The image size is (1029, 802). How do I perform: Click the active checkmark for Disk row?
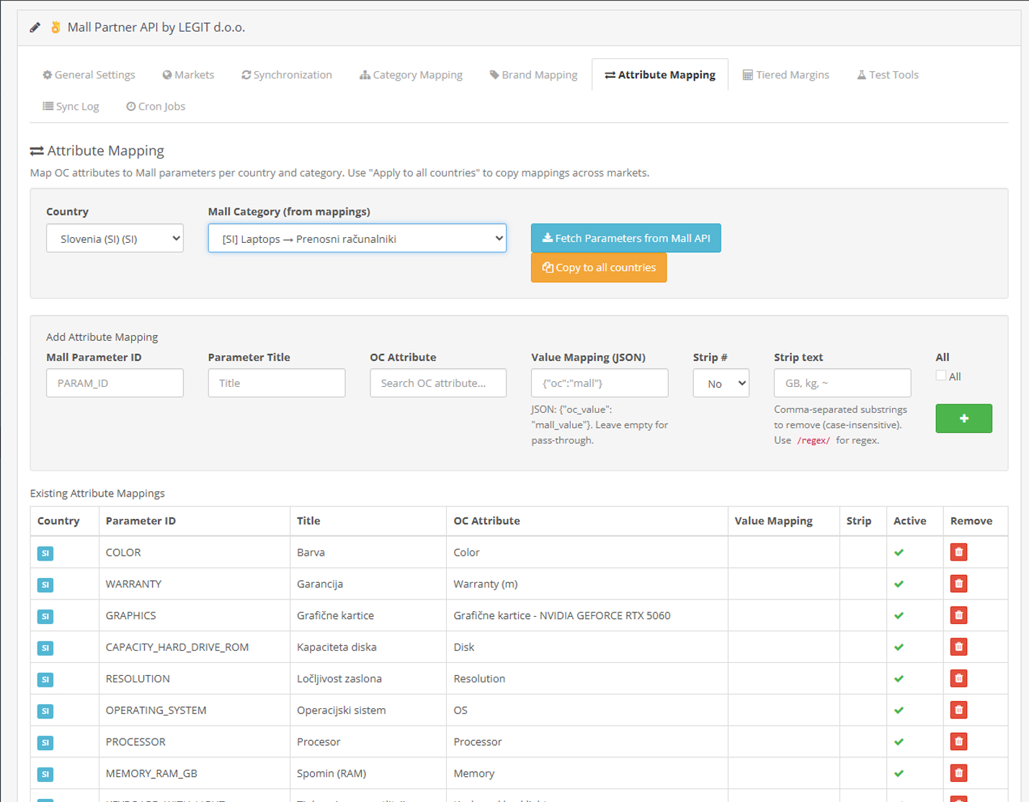[899, 647]
